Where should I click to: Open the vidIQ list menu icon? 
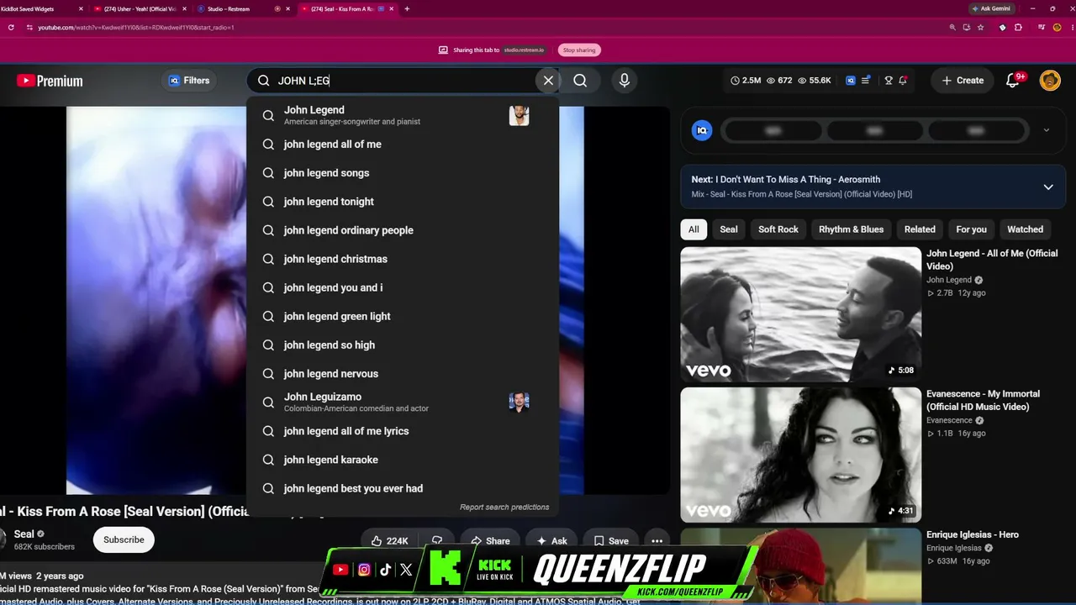[866, 81]
